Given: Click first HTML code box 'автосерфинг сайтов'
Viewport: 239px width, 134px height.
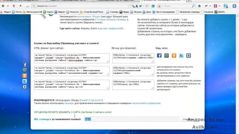Looking at the screenshot, I should [x=72, y=58].
